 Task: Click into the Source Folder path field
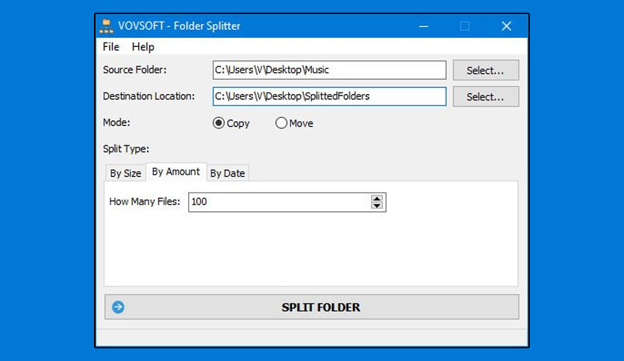[329, 70]
